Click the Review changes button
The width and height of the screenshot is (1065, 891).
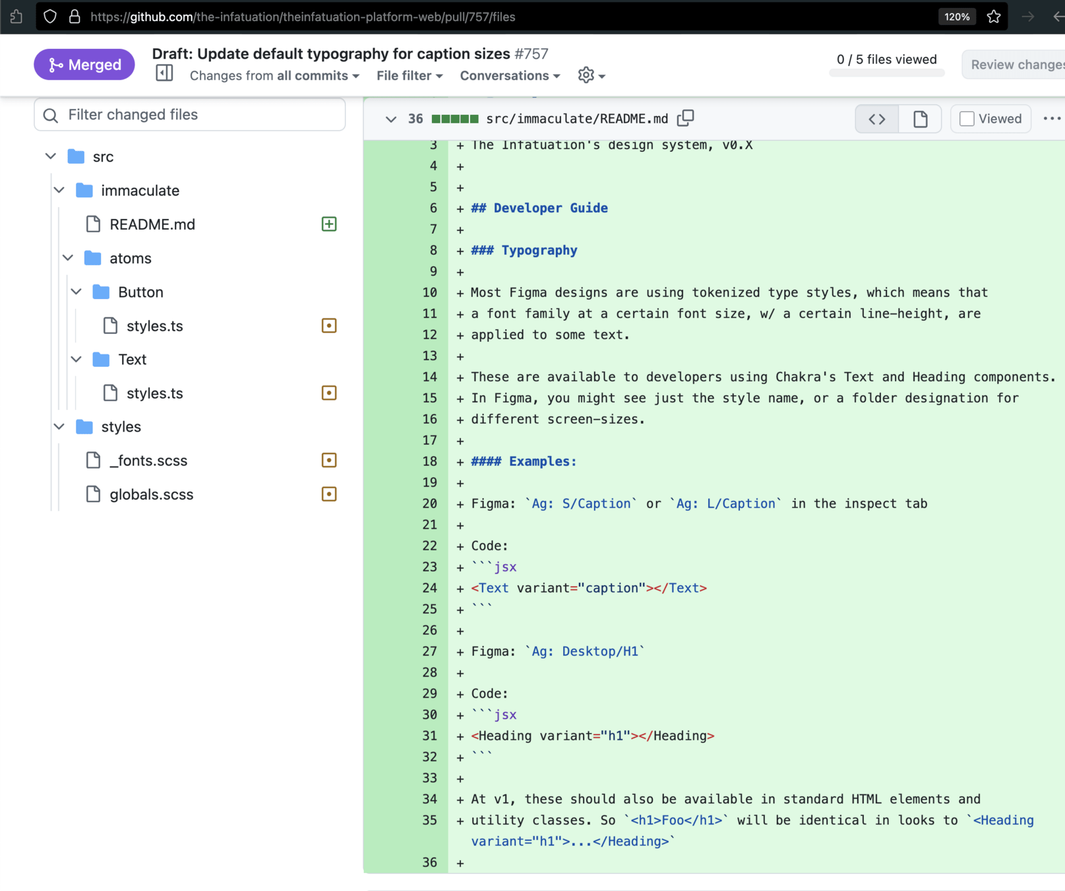[x=1014, y=65]
